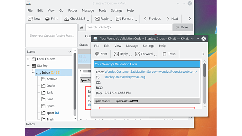The width and height of the screenshot is (242, 136).
Task: Click Print in the main window toolbar
Action: click(x=51, y=19)
